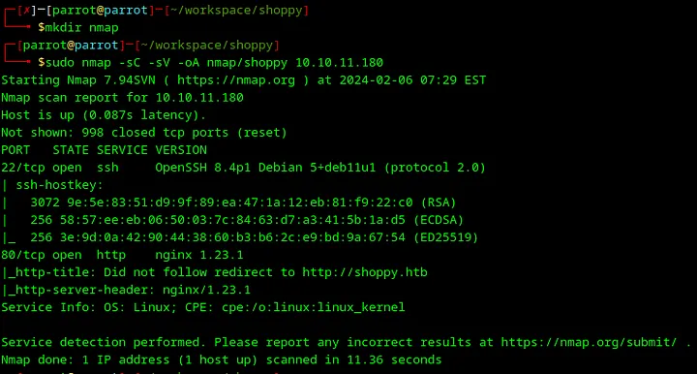697x374 pixels.
Task: Click the http-server-header nginx/1.23.1 line
Action: (126, 290)
